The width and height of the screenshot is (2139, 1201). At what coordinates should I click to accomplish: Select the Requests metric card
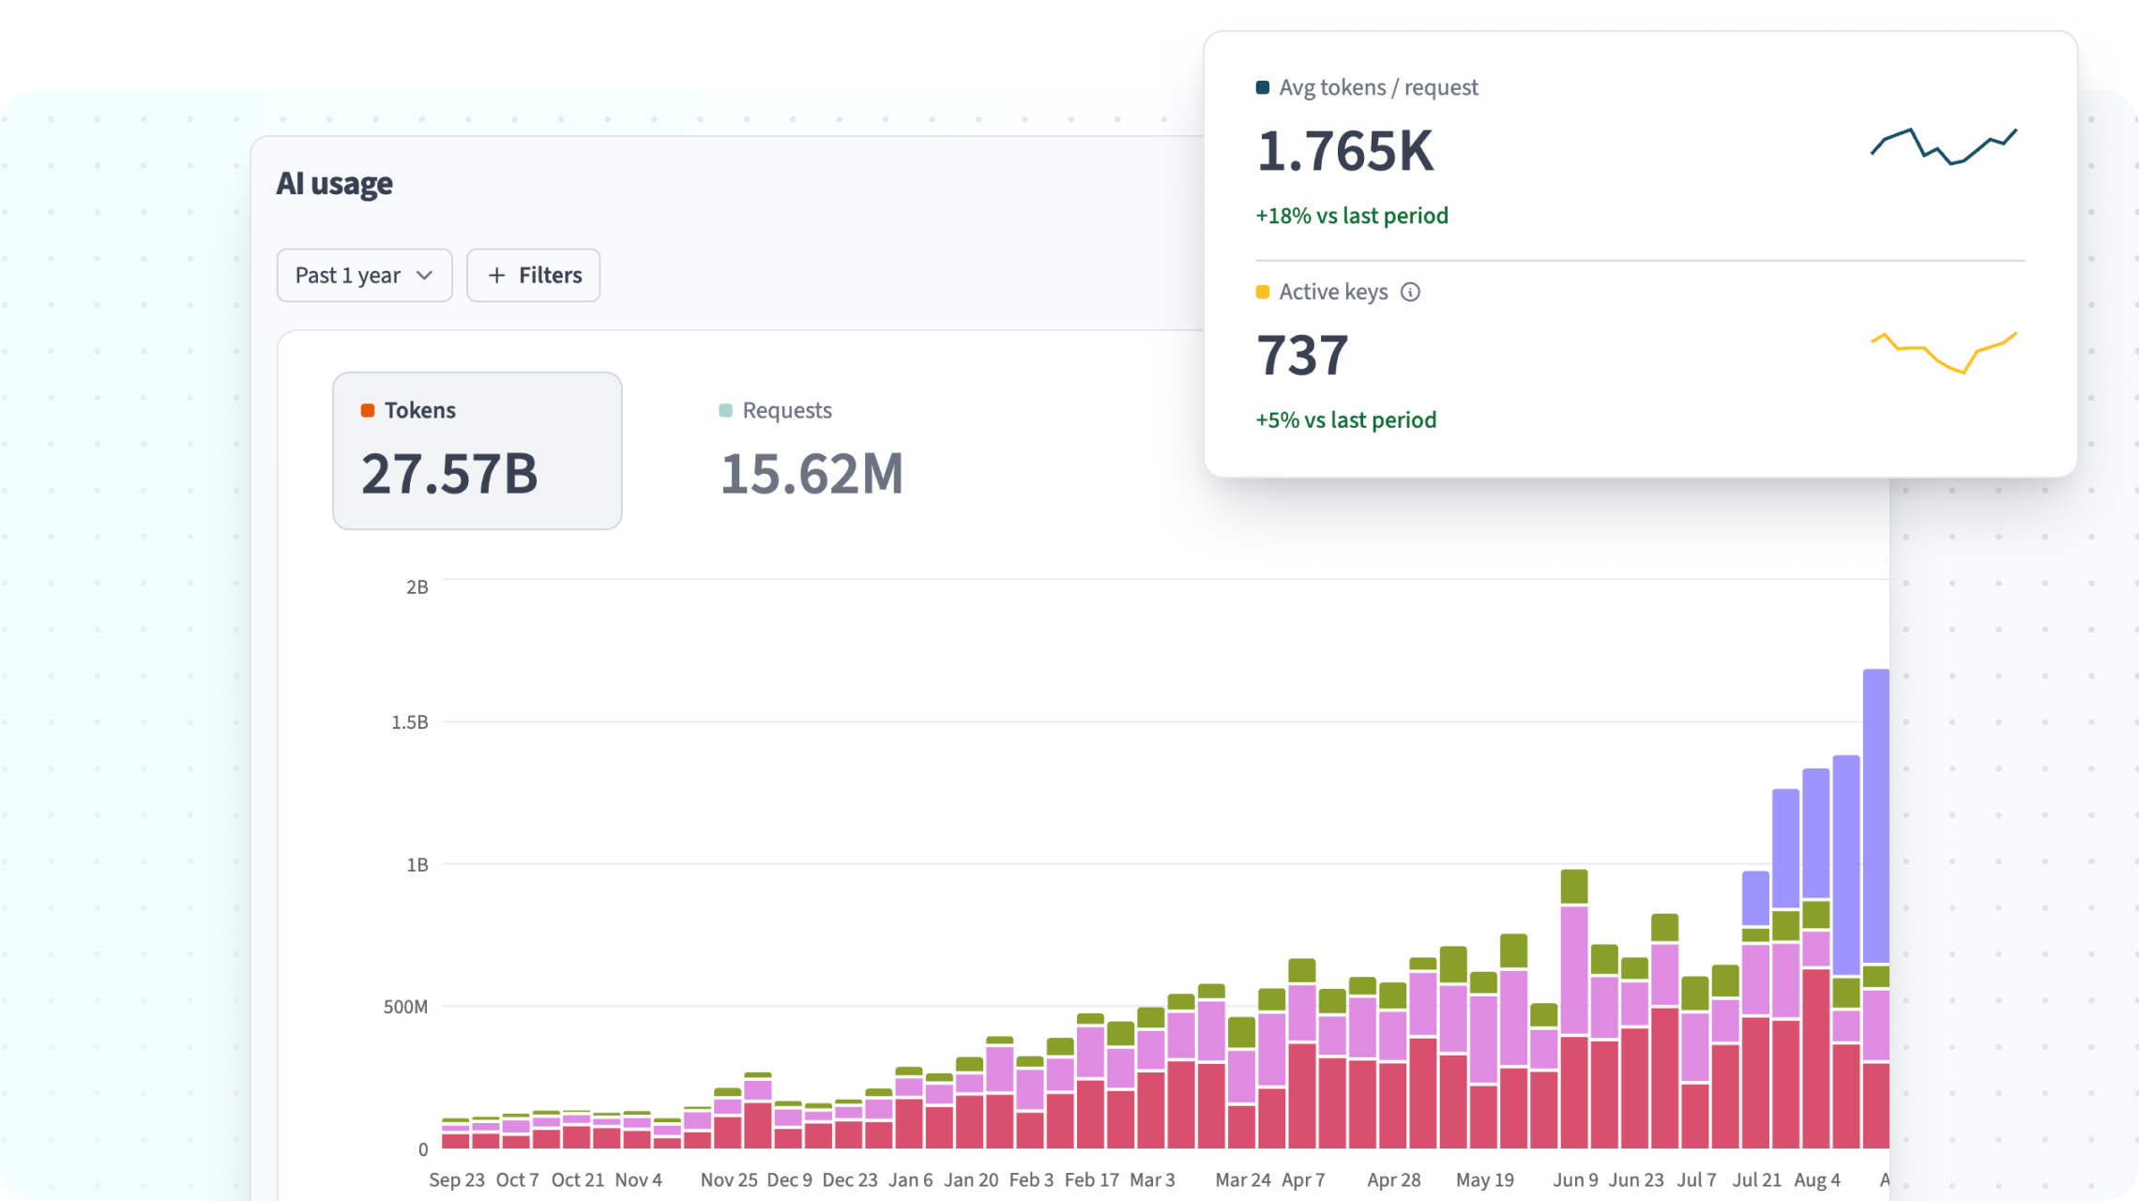pos(812,450)
